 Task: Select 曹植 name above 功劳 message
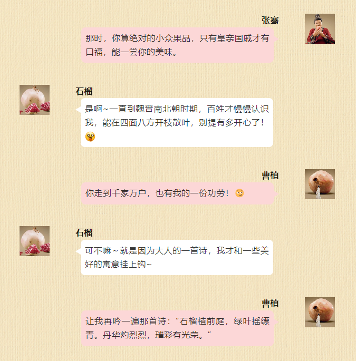coord(270,175)
